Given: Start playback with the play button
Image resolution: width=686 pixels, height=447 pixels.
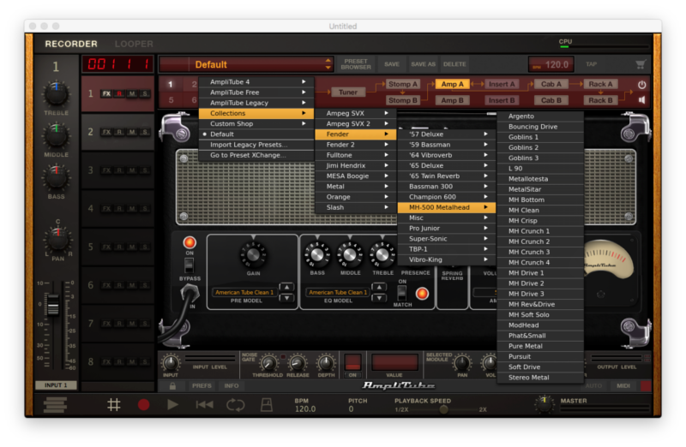Looking at the screenshot, I should pyautogui.click(x=173, y=405).
